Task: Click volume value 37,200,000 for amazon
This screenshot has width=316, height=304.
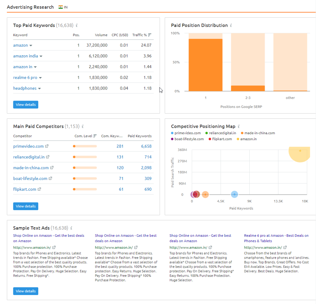Action: pyautogui.click(x=97, y=45)
